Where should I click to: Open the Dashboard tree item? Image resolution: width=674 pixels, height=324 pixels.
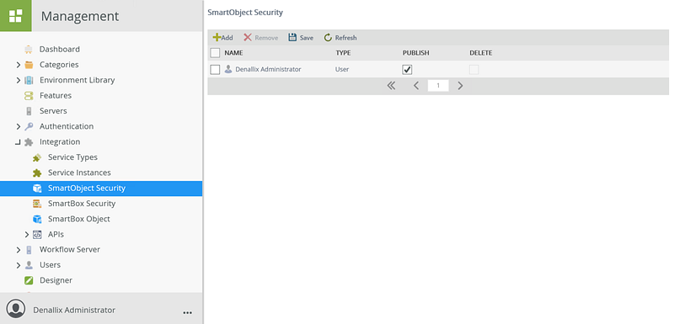pyautogui.click(x=60, y=50)
